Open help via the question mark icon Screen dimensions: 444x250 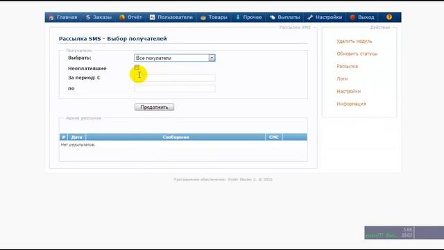point(389,17)
